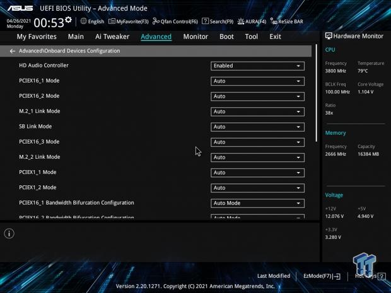391x293 pixels.
Task: Open AURA(F4) lighting settings
Action: pyautogui.click(x=252, y=21)
